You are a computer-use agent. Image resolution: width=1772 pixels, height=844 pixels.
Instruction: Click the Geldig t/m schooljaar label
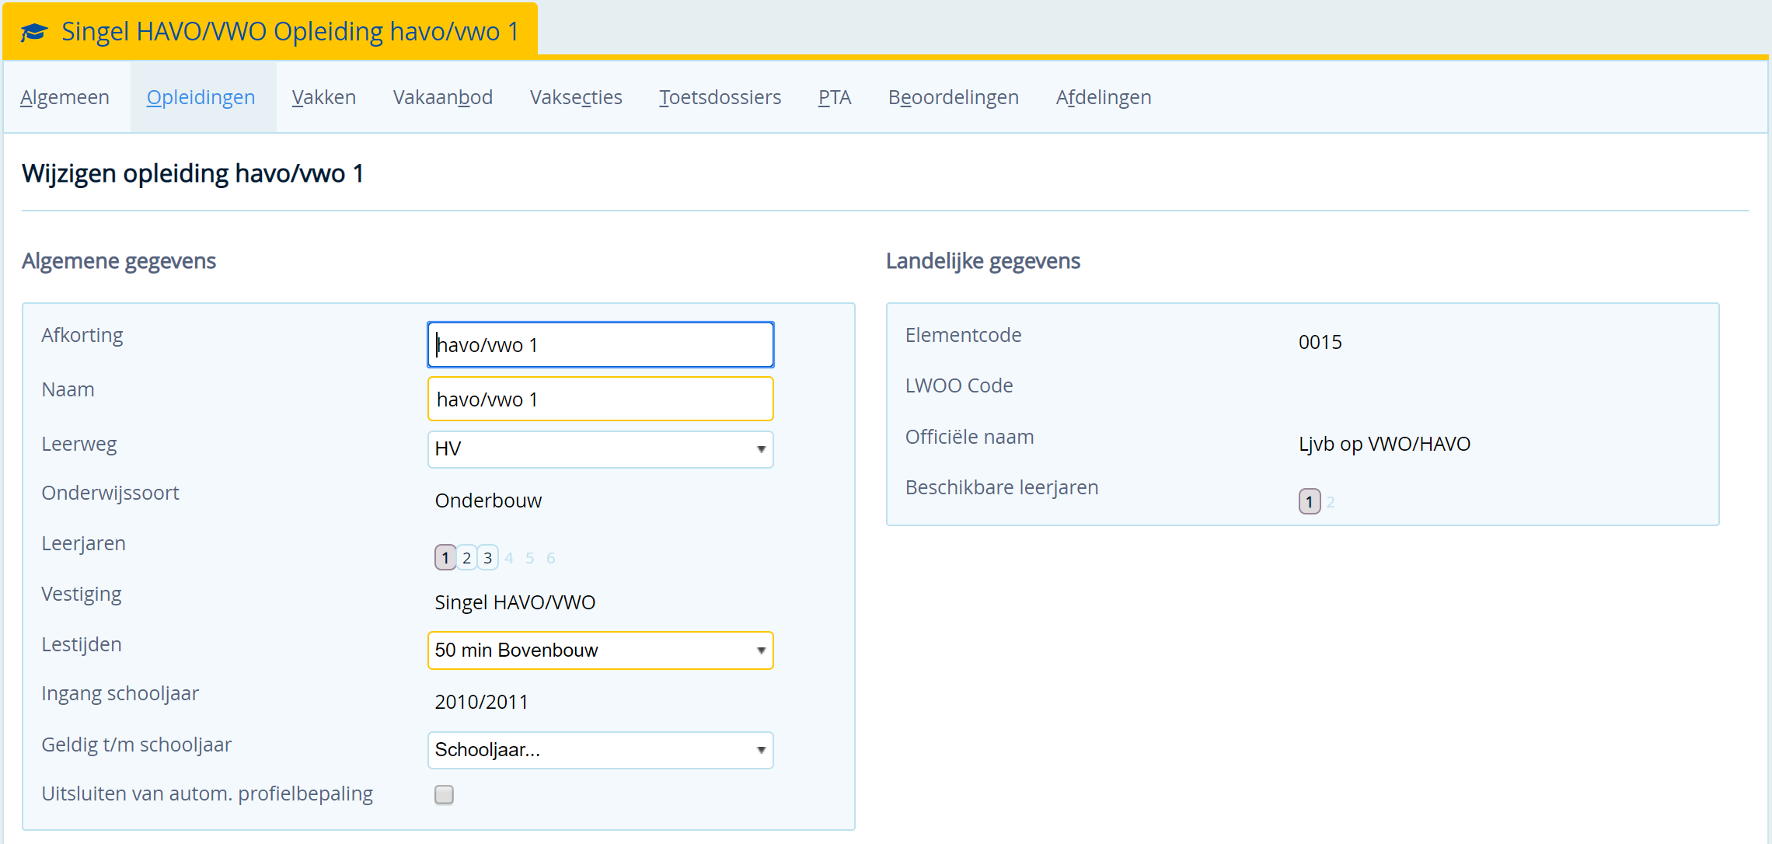click(x=137, y=745)
